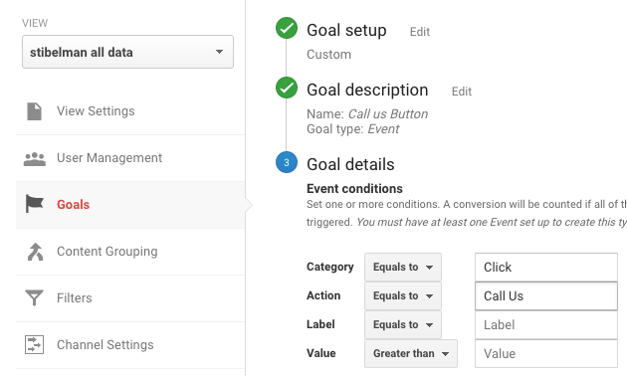Click the Event conditions subheading
The width and height of the screenshot is (627, 376).
tap(354, 189)
